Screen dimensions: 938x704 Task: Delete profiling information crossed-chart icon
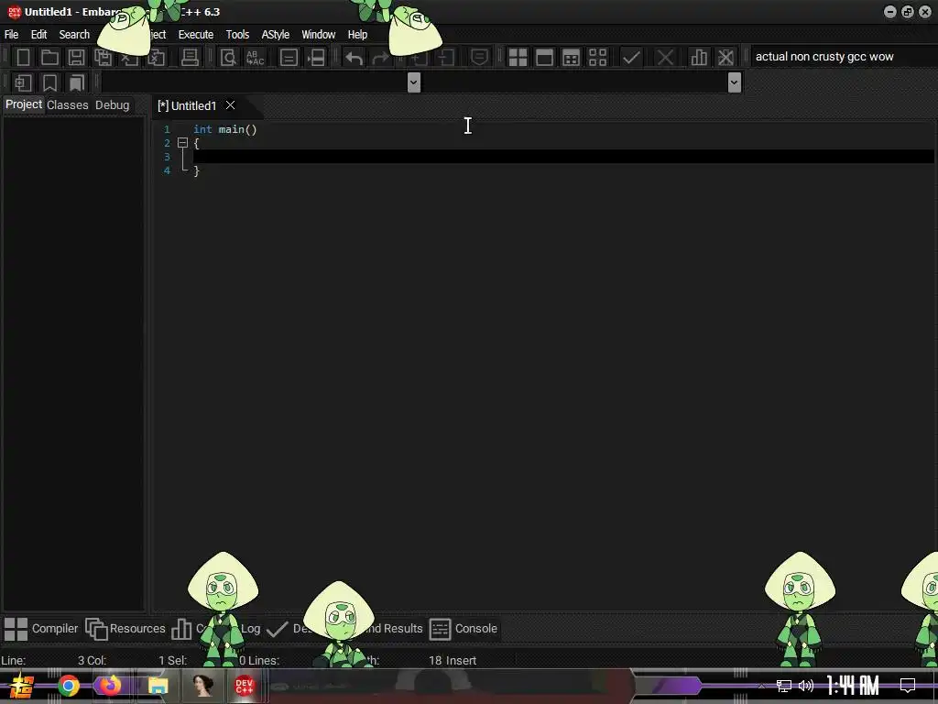725,58
